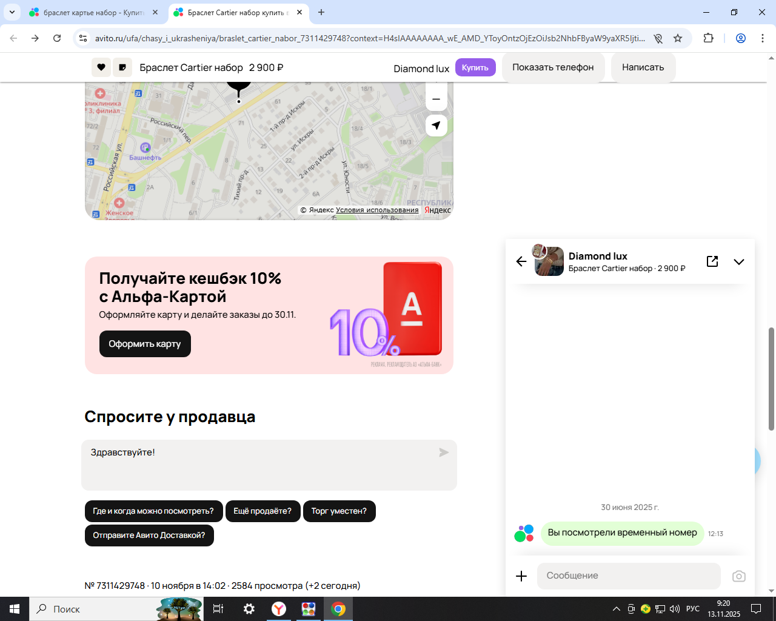The height and width of the screenshot is (621, 776).
Task: Send the 'Здравствуйте!' message with the arrow icon
Action: click(444, 452)
